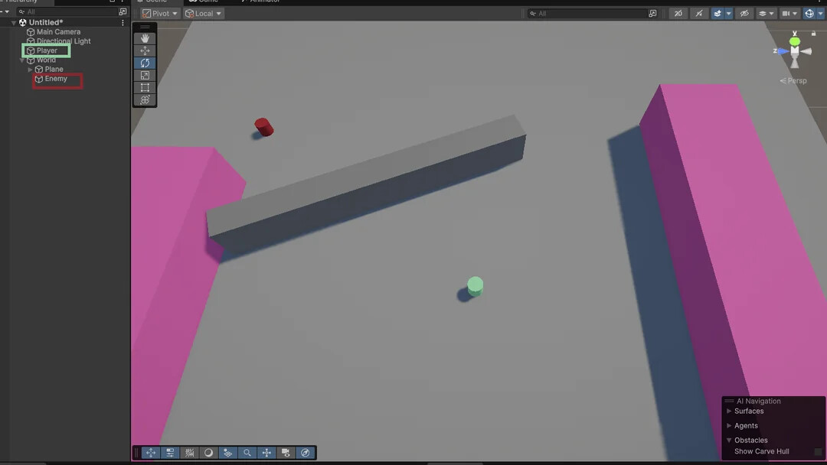827x465 pixels.
Task: Toggle tool settings overlay sliders icon
Action: (x=170, y=453)
